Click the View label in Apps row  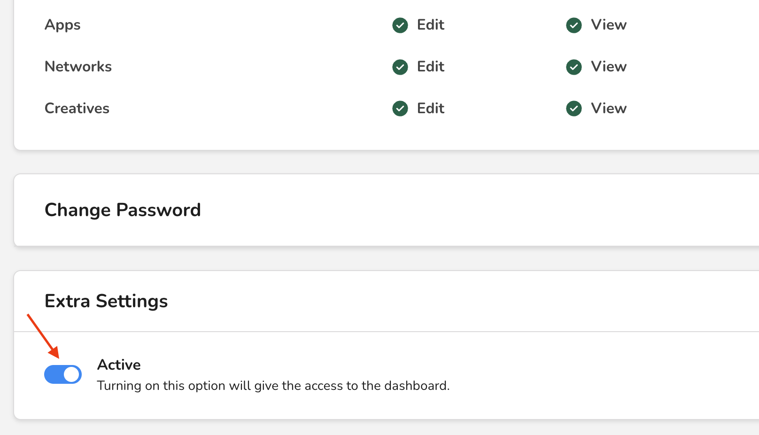pos(609,25)
